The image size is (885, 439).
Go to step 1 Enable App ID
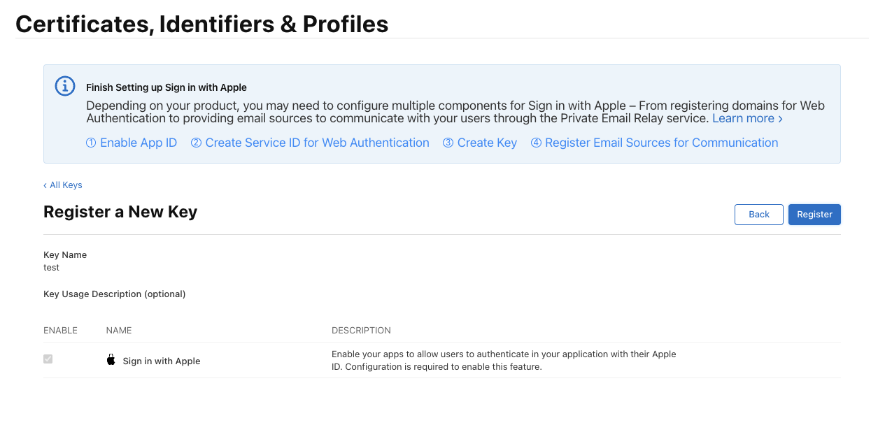[132, 143]
